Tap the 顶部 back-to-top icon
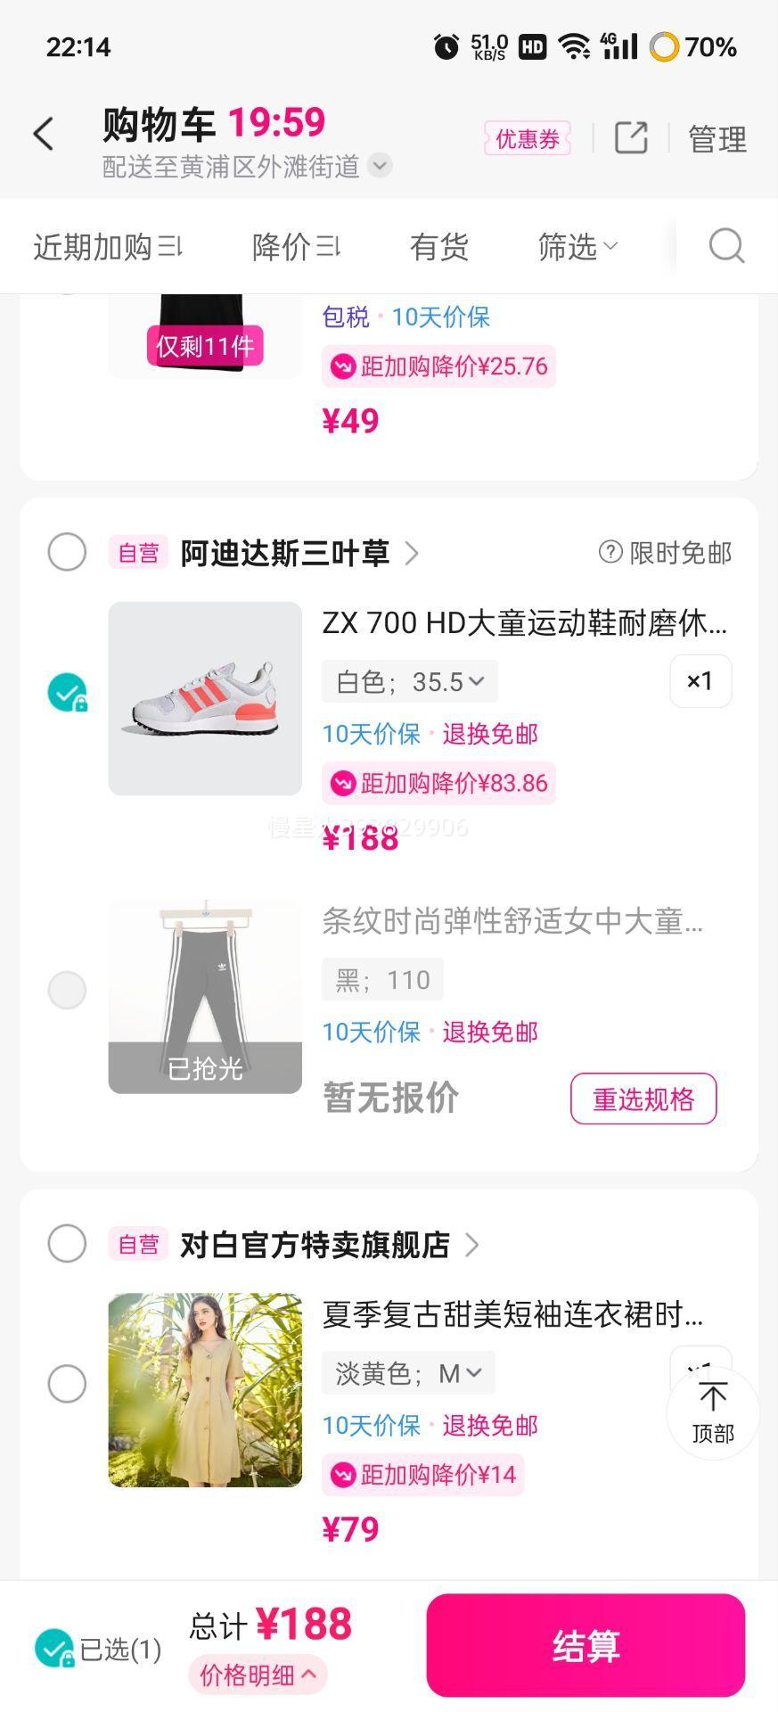This screenshot has height=1712, width=778. (x=713, y=1412)
